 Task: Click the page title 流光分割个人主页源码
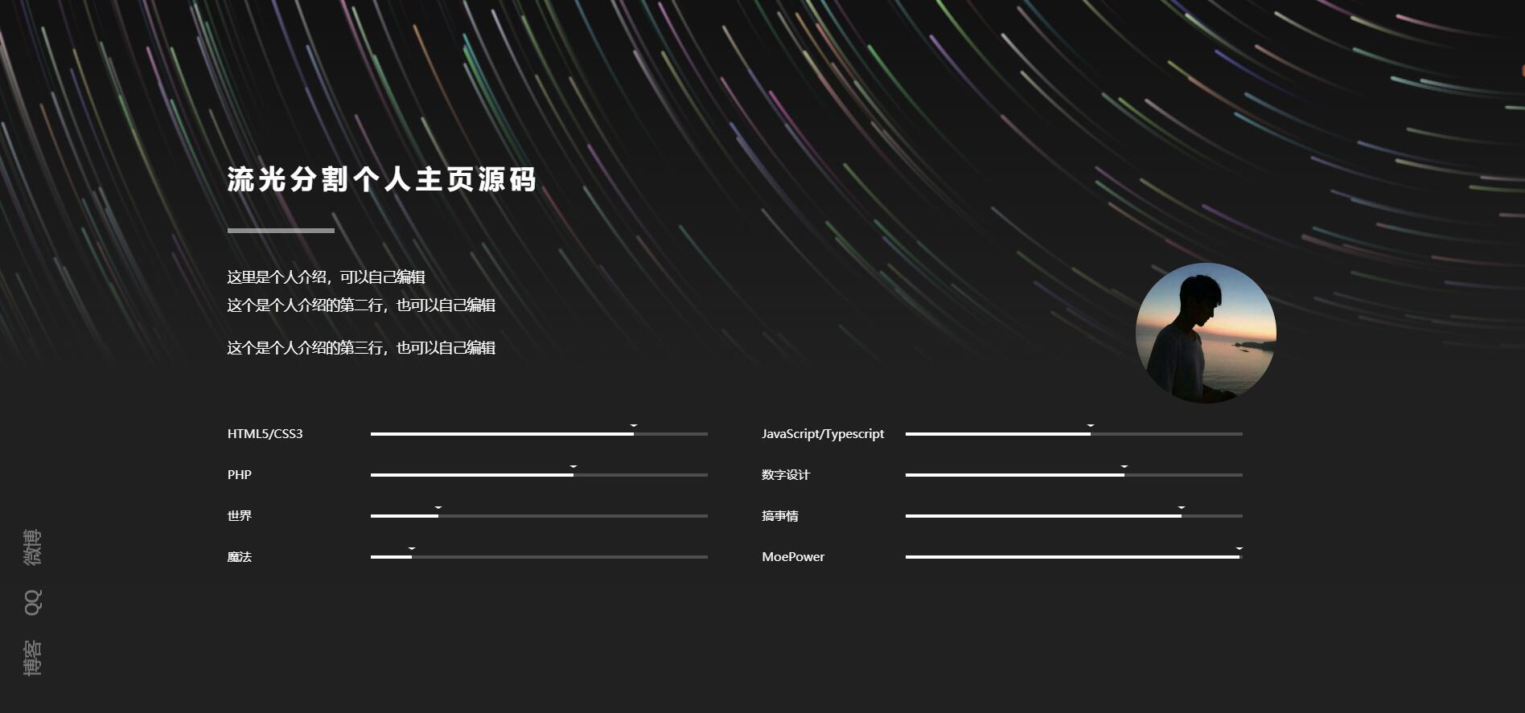click(381, 179)
